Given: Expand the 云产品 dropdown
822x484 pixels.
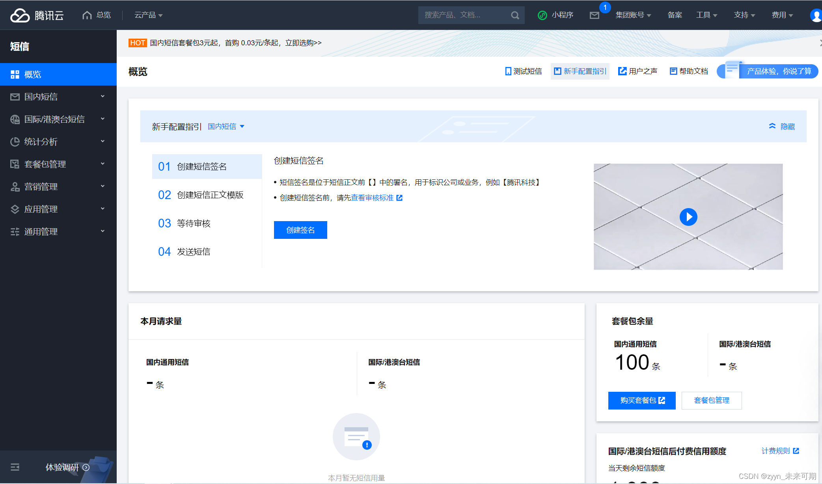Looking at the screenshot, I should [148, 15].
